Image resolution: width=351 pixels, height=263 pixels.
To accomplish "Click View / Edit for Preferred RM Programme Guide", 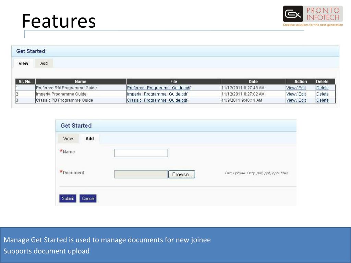I will click(296, 88).
